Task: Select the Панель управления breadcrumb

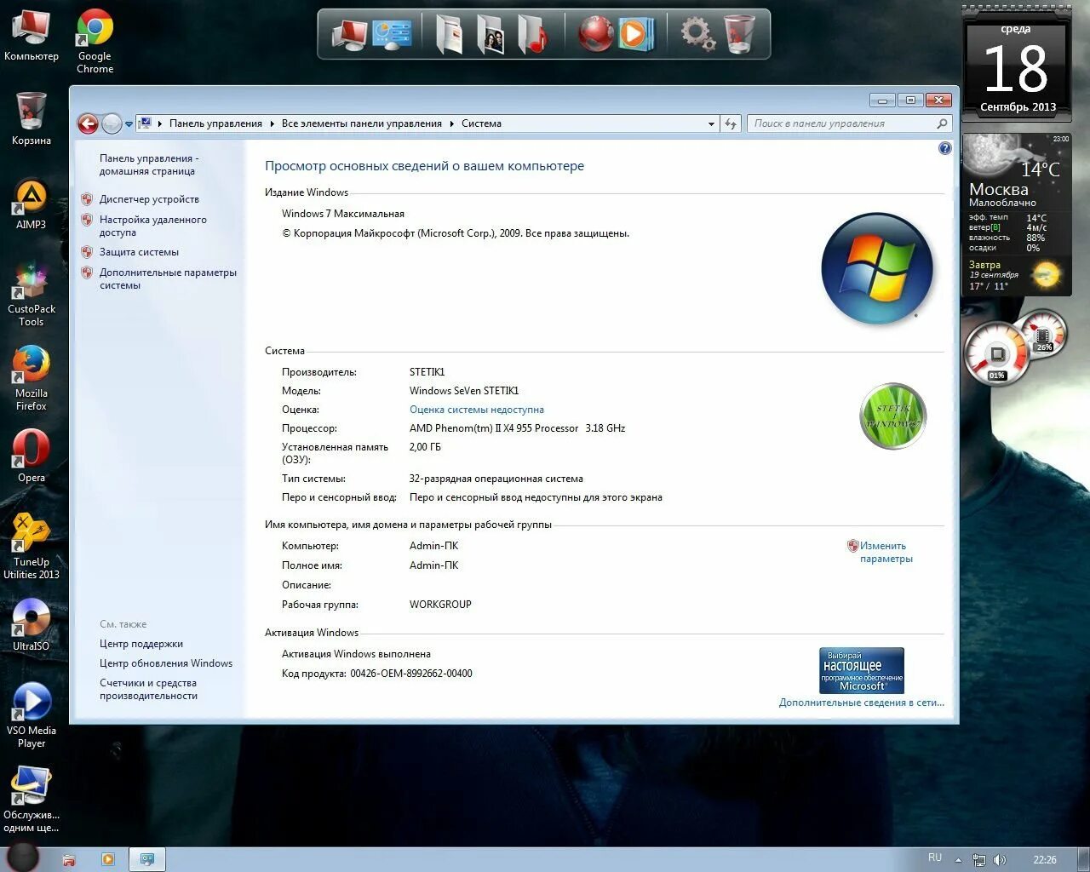Action: tap(215, 123)
